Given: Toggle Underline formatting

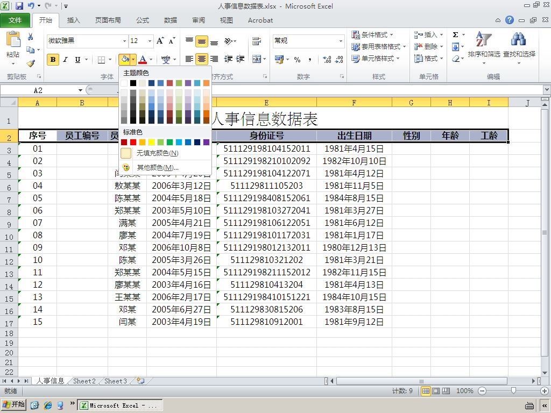Looking at the screenshot, I should tap(77, 59).
